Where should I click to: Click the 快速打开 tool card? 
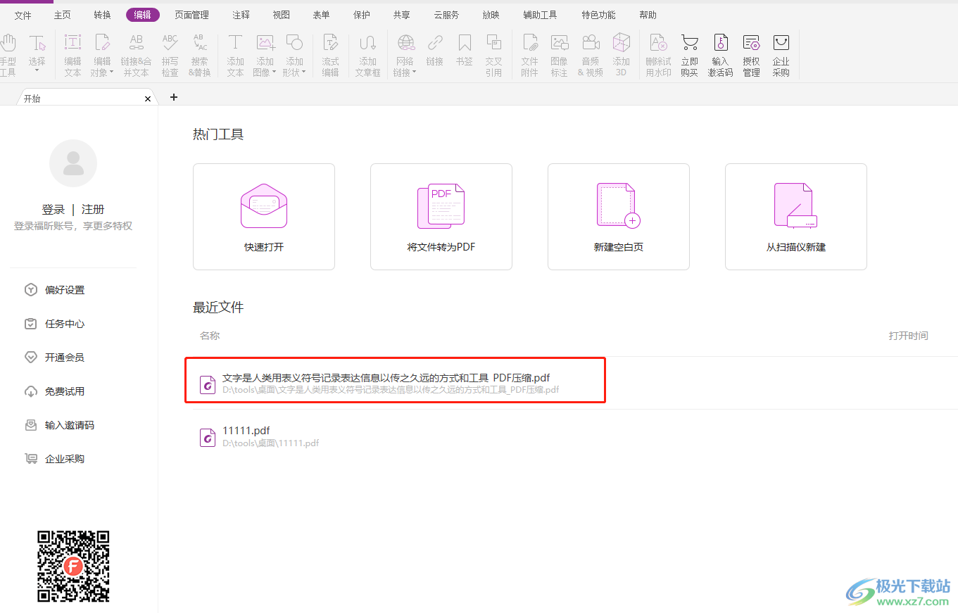pyautogui.click(x=264, y=217)
